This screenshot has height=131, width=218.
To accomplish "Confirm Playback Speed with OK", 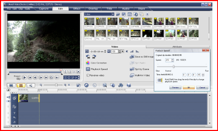I will coord(189,88).
